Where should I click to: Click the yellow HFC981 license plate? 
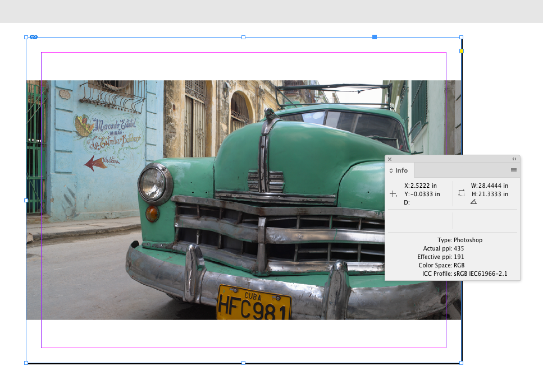pos(254,304)
